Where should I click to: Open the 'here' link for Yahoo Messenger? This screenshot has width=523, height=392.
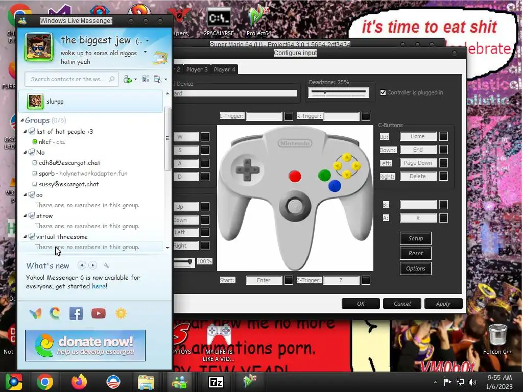click(x=99, y=286)
